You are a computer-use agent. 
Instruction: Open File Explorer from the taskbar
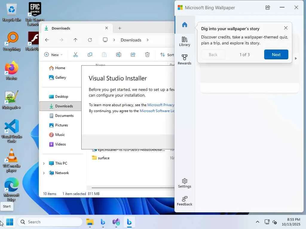pos(90,222)
